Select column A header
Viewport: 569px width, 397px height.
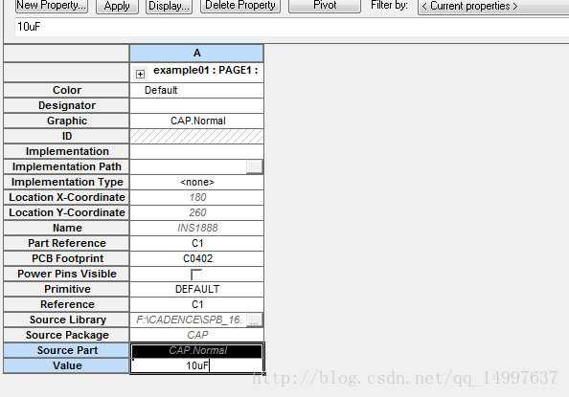196,53
